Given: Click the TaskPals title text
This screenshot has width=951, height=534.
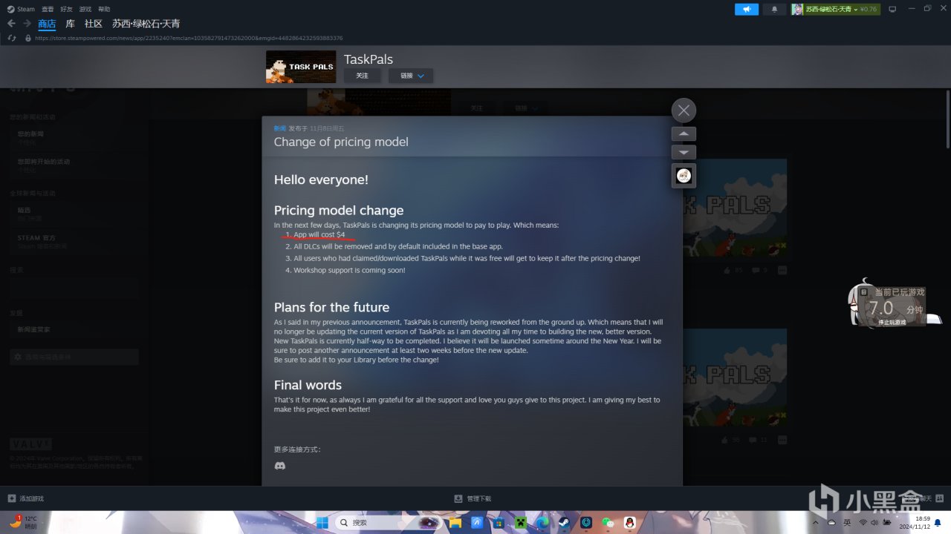Looking at the screenshot, I should [369, 59].
